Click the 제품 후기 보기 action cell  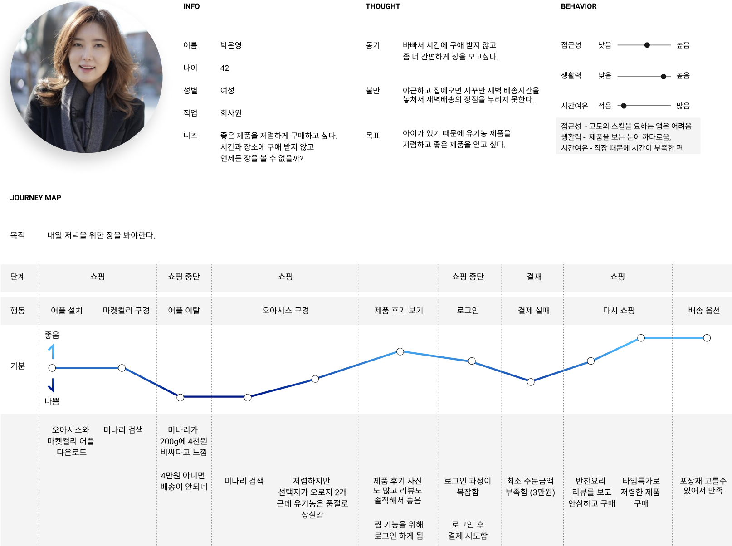tap(399, 311)
